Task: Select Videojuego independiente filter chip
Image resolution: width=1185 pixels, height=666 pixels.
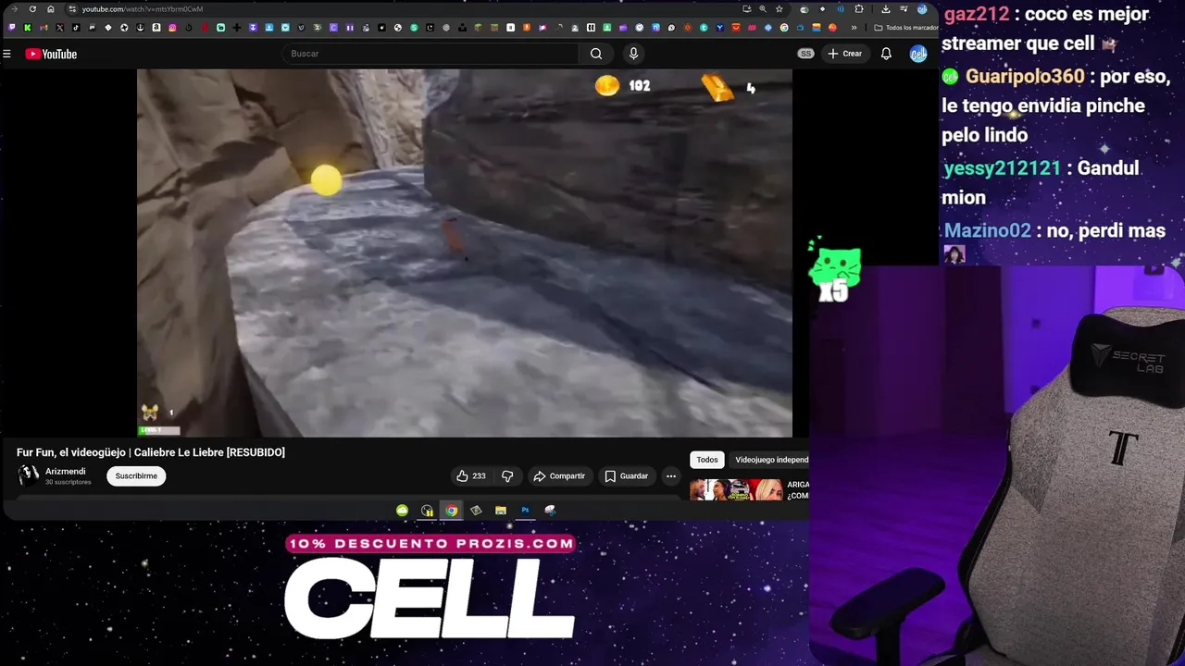Action: [770, 460]
